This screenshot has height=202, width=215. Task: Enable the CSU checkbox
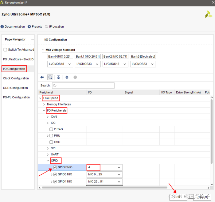coord(51,142)
